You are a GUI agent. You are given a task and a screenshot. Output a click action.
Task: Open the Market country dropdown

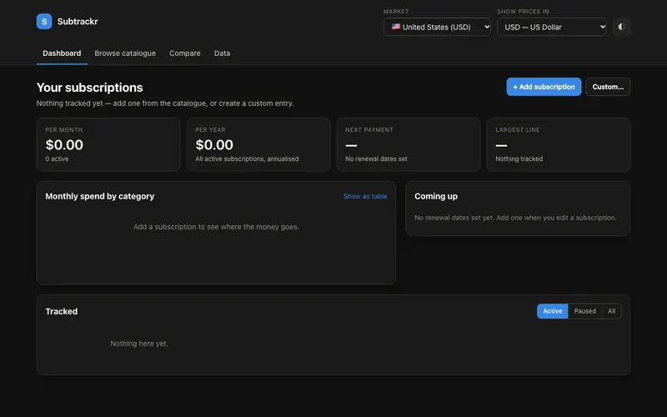pyautogui.click(x=437, y=27)
